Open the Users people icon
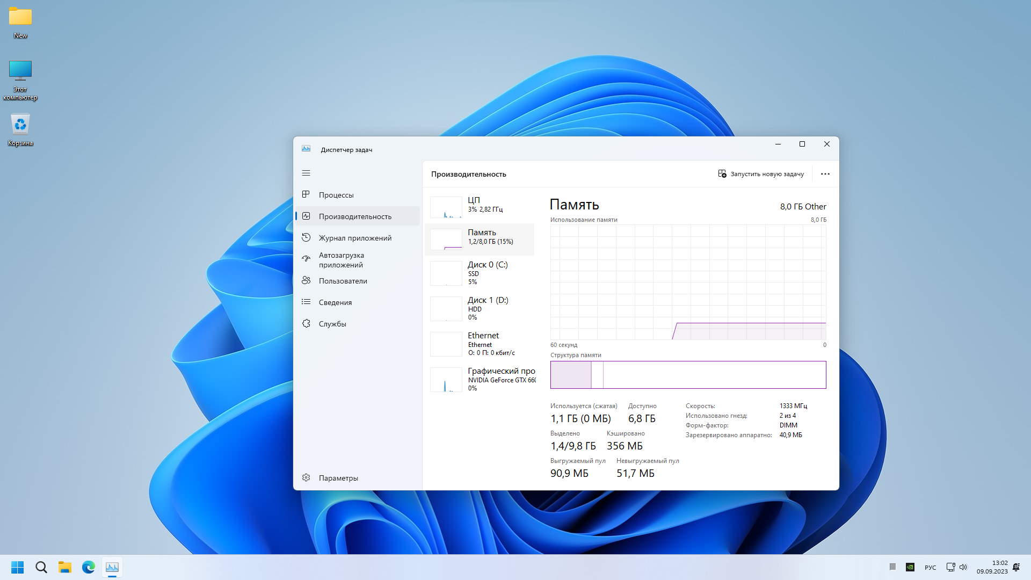 306,280
